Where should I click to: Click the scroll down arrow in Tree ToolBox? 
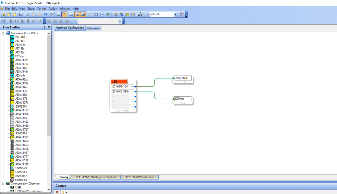49,190
